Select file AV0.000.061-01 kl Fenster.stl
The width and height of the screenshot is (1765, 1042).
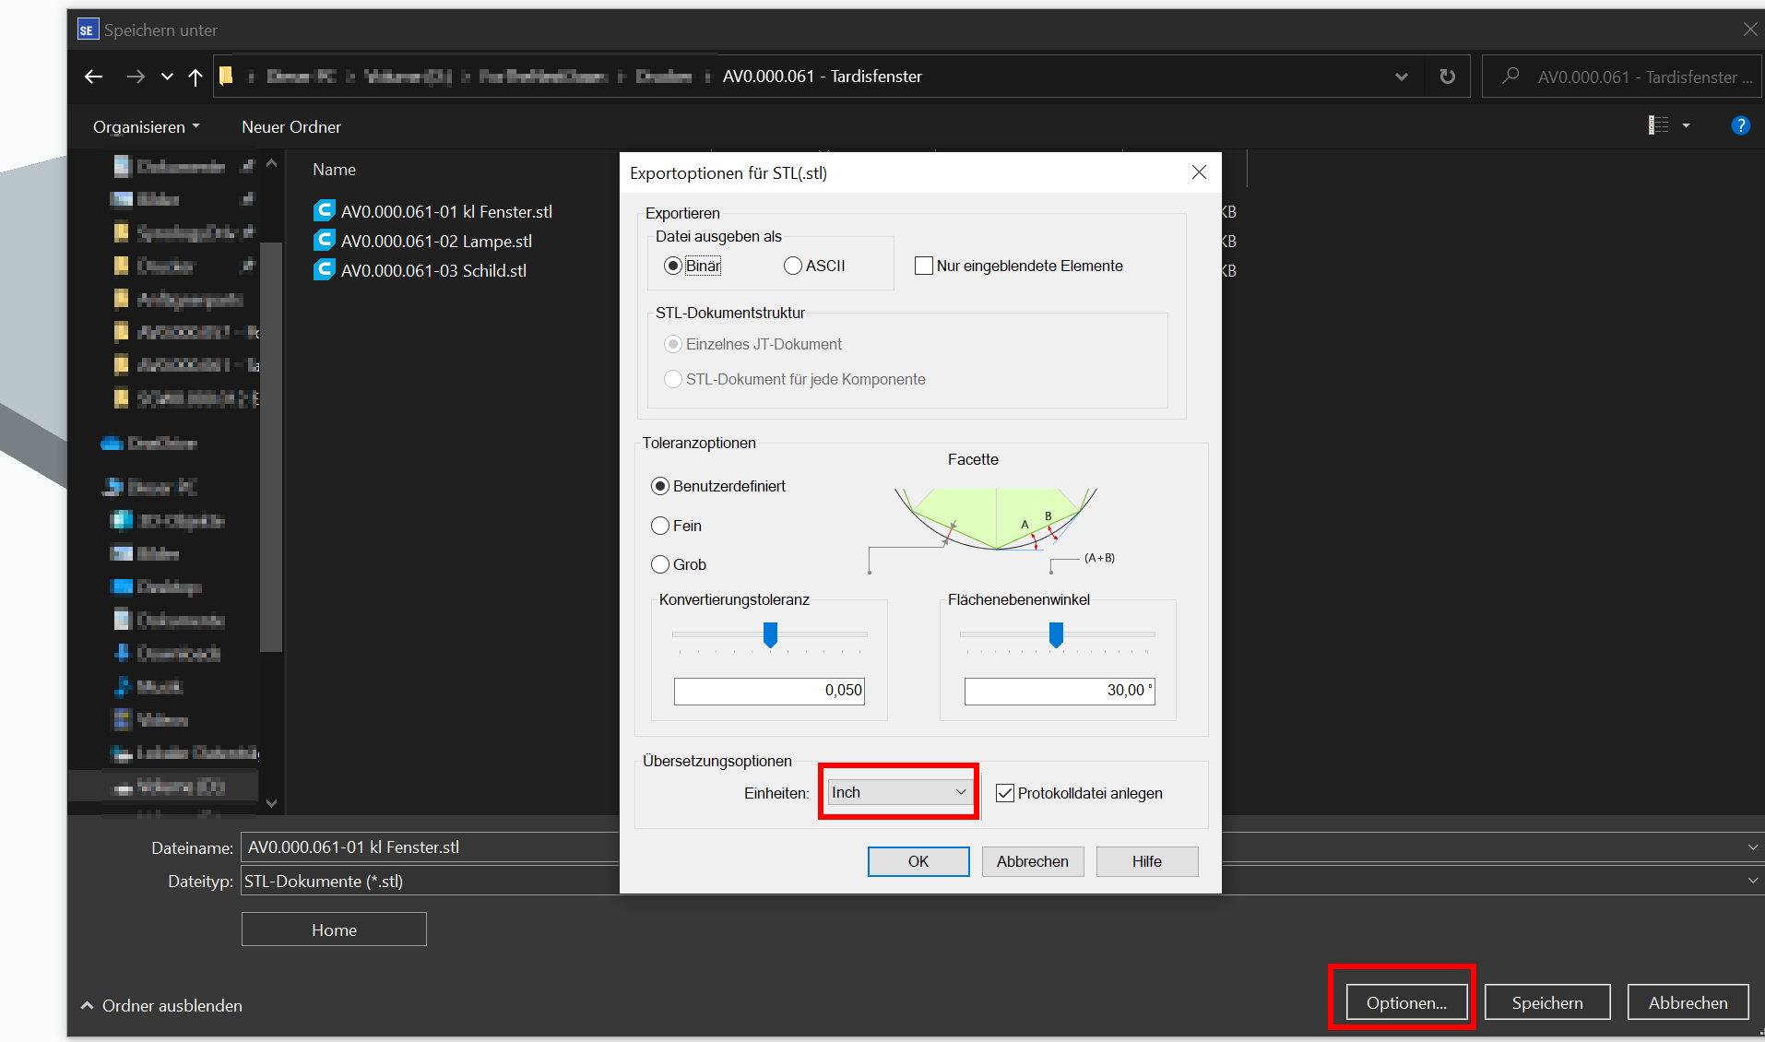446,211
